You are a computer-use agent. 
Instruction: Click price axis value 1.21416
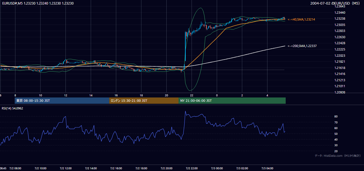tap(340, 74)
